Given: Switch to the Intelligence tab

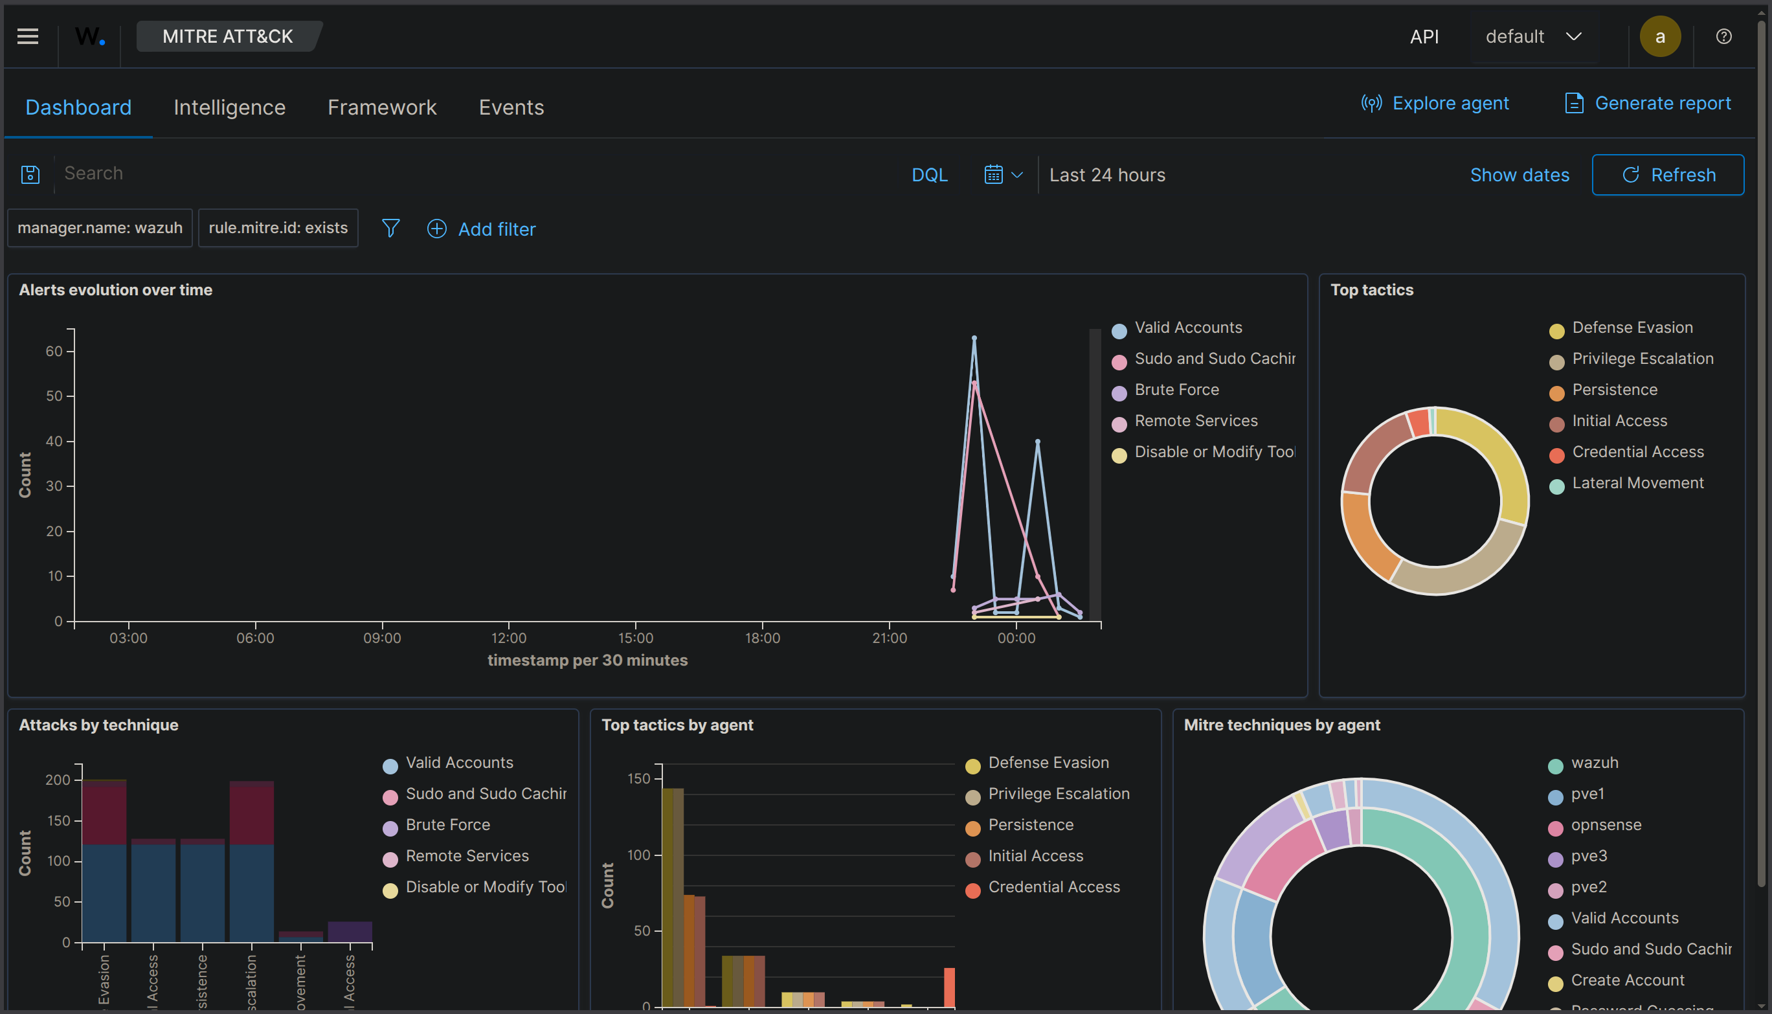Looking at the screenshot, I should (230, 107).
